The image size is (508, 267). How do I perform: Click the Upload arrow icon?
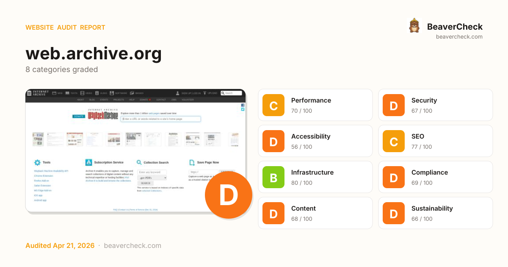tap(204, 93)
